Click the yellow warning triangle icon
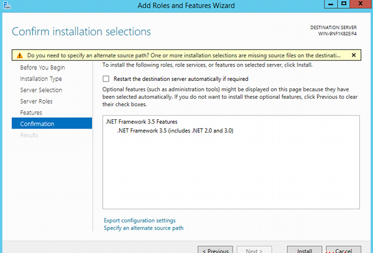 tap(19, 56)
